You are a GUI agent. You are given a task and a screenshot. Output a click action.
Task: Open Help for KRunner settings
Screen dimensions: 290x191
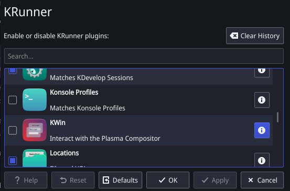point(26,180)
